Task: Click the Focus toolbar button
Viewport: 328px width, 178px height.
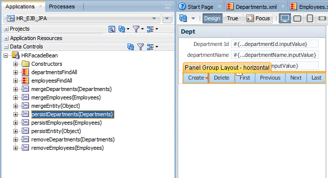Action: (258, 18)
